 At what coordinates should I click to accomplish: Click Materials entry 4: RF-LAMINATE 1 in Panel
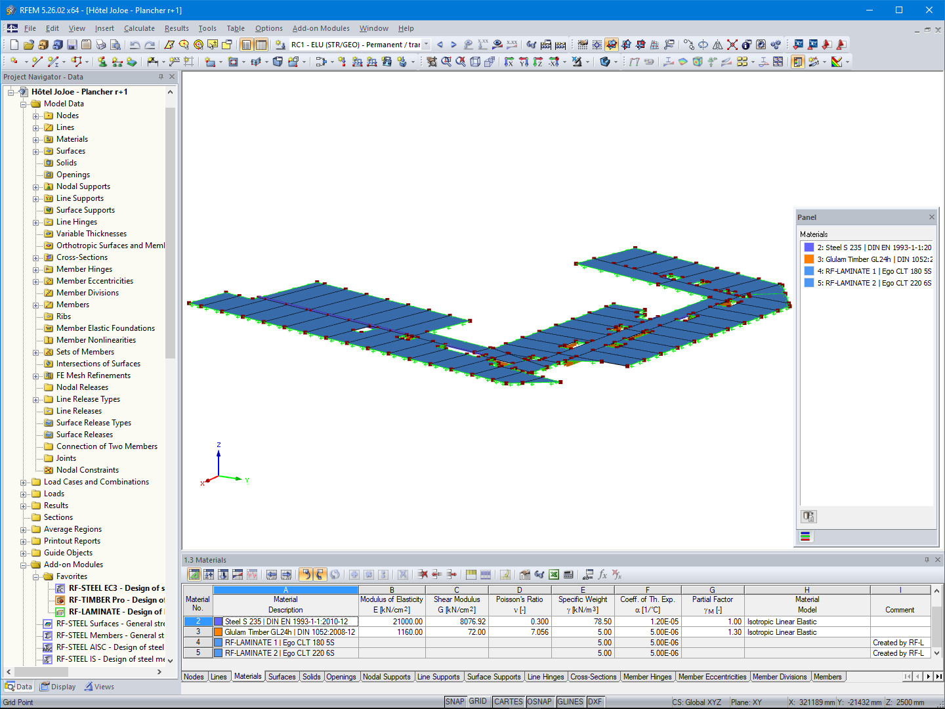(873, 271)
